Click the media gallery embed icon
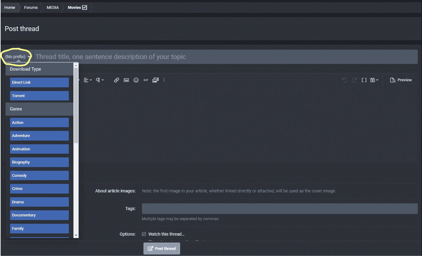 [x=156, y=80]
